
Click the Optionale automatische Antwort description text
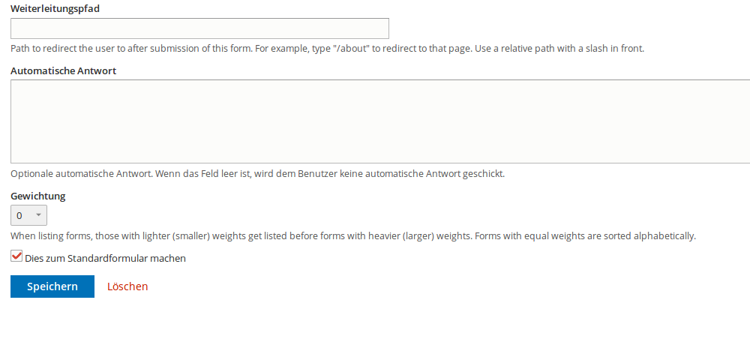257,173
